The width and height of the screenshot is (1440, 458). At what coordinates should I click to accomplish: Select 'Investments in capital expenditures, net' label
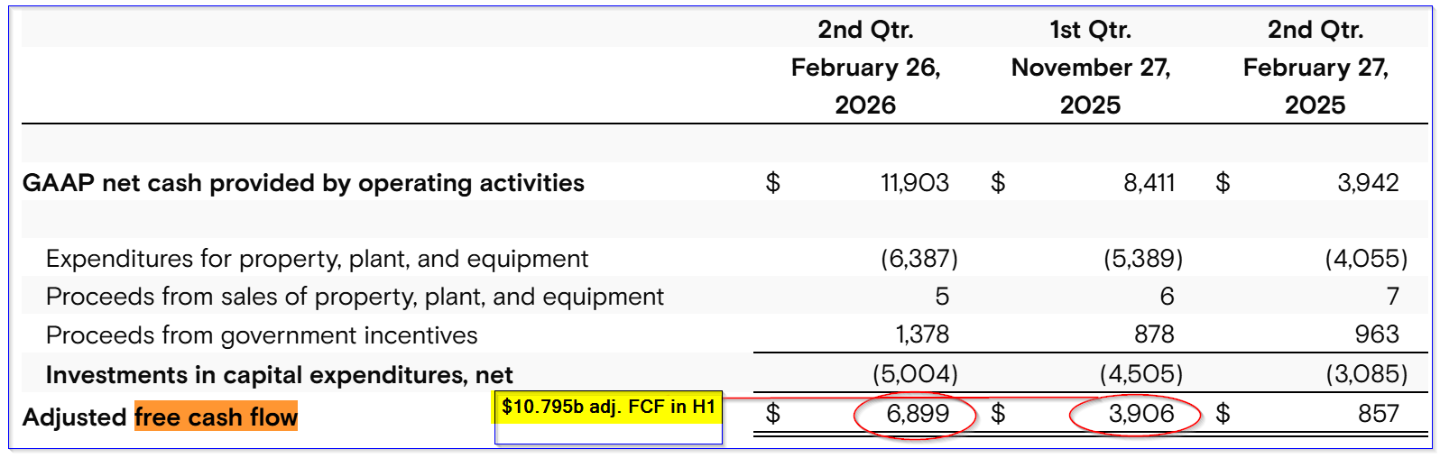coord(279,374)
